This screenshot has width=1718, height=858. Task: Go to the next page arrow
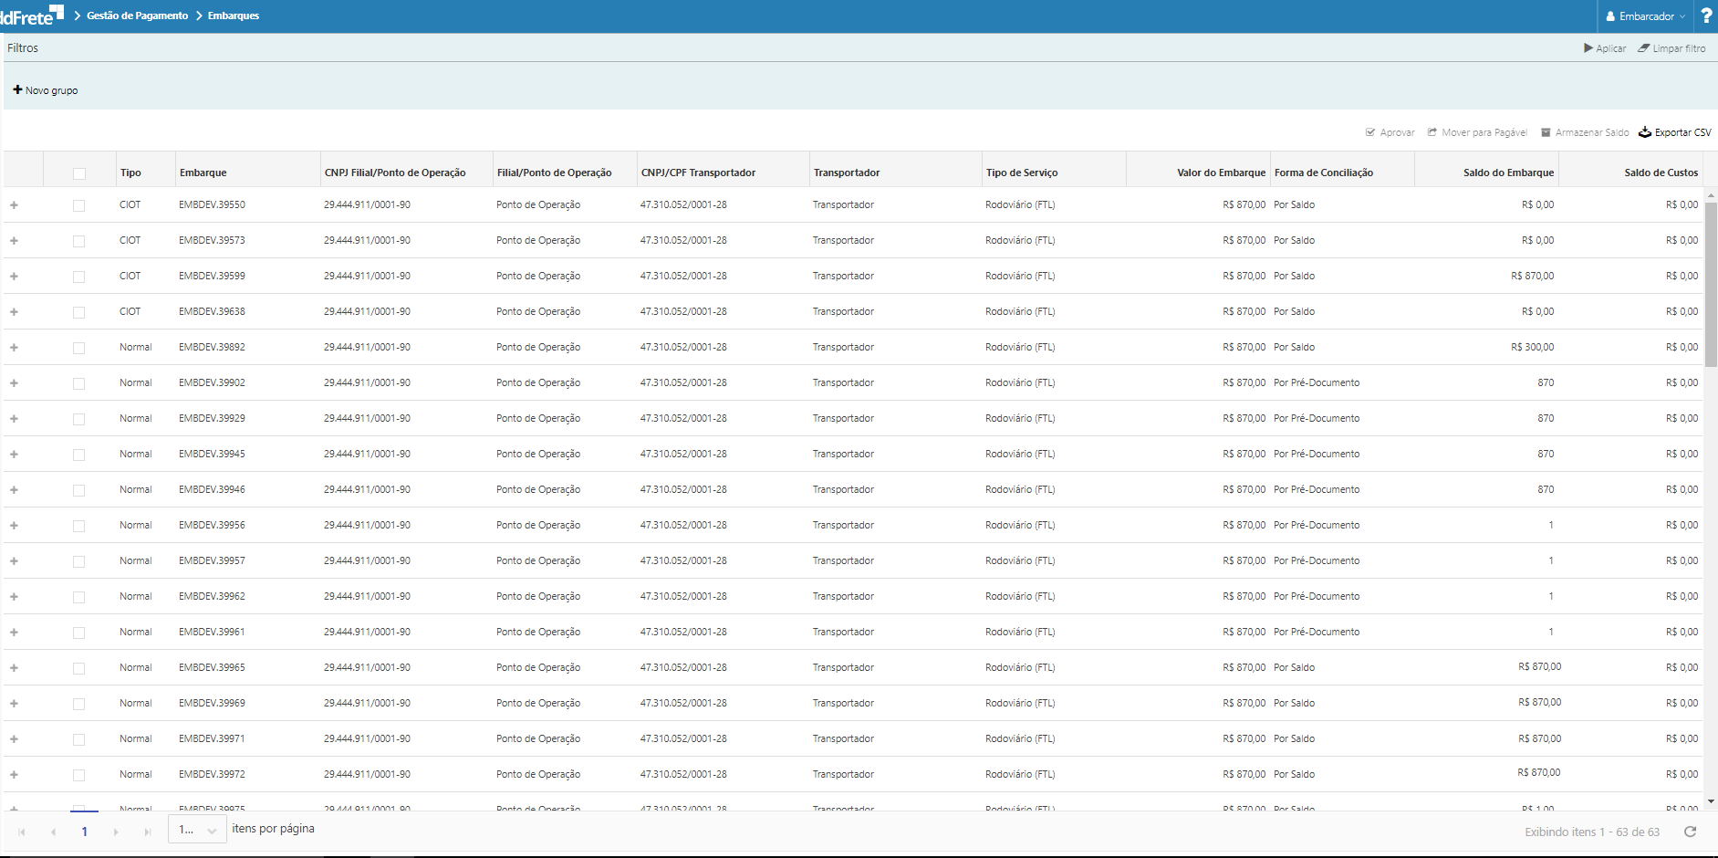[116, 832]
